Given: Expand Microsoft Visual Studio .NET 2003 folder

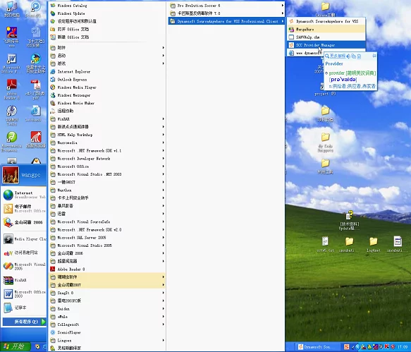Looking at the screenshot, I should 107,174.
